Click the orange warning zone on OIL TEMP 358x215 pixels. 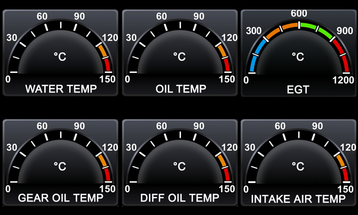(x=222, y=51)
